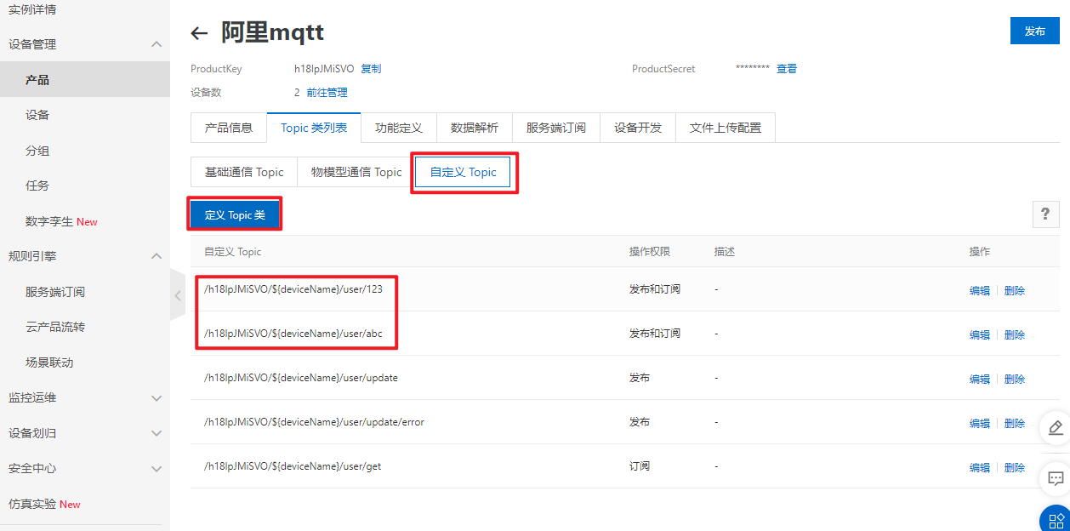Delete the user/abc topic row
The width and height of the screenshot is (1070, 531).
coord(1015,334)
